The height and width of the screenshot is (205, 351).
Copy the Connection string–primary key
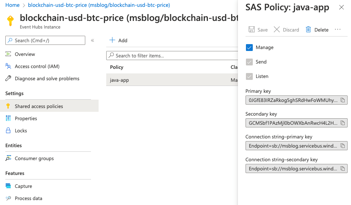[343, 146]
